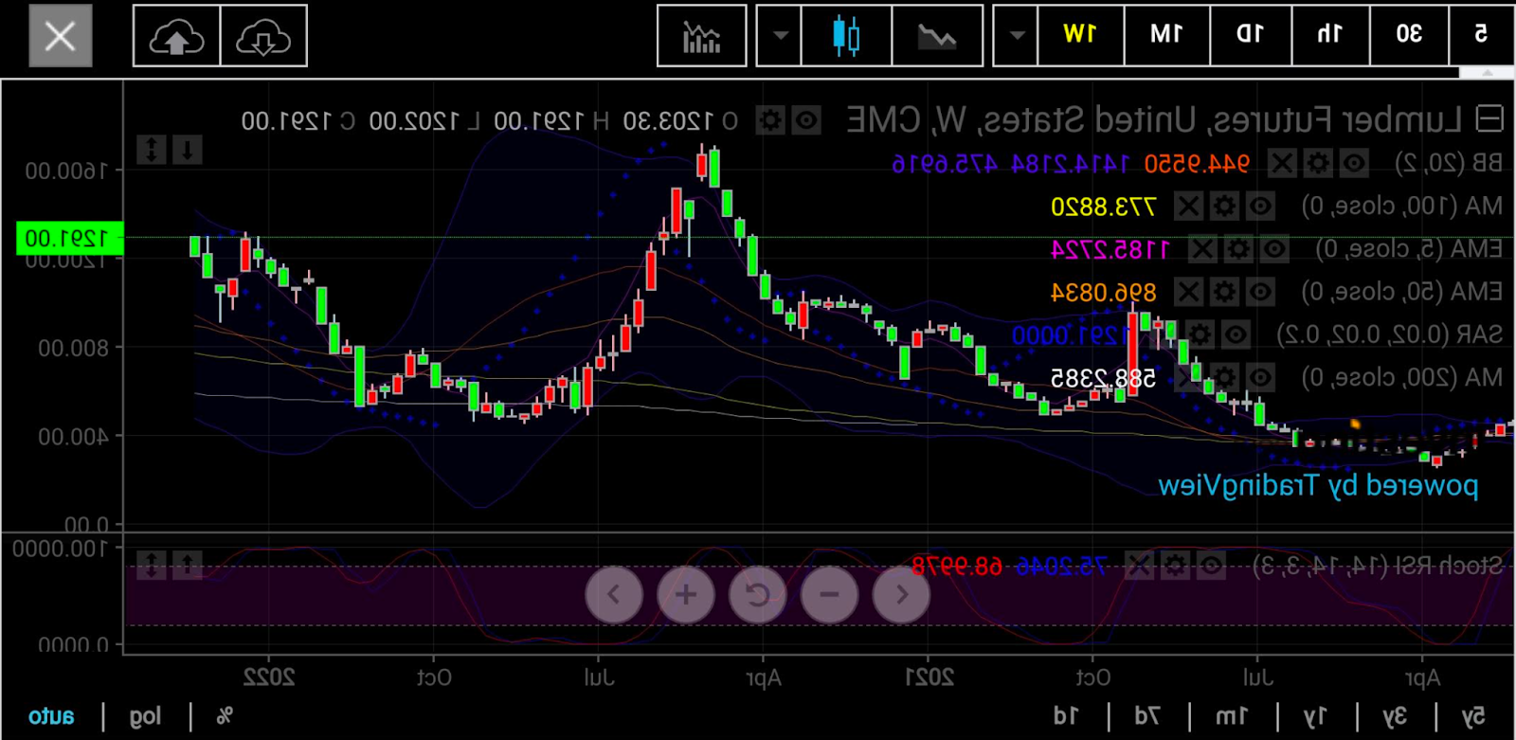Click the zoom in plus button
1516x740 pixels.
(x=686, y=595)
